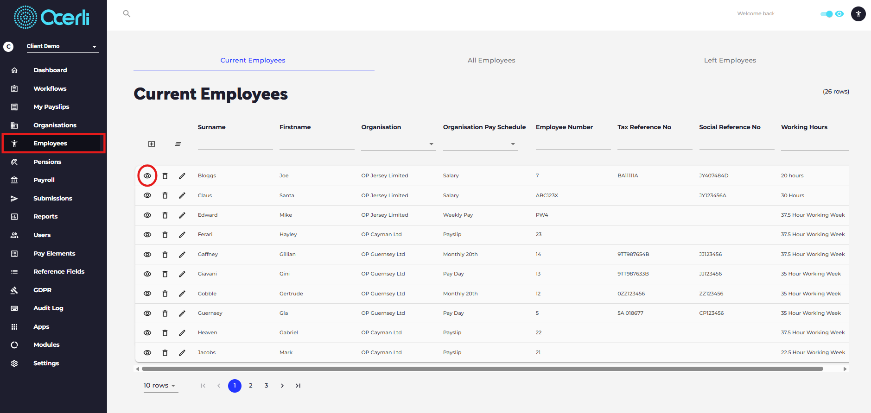Edit the Guernsey employee record
This screenshot has height=413, width=871.
182,313
